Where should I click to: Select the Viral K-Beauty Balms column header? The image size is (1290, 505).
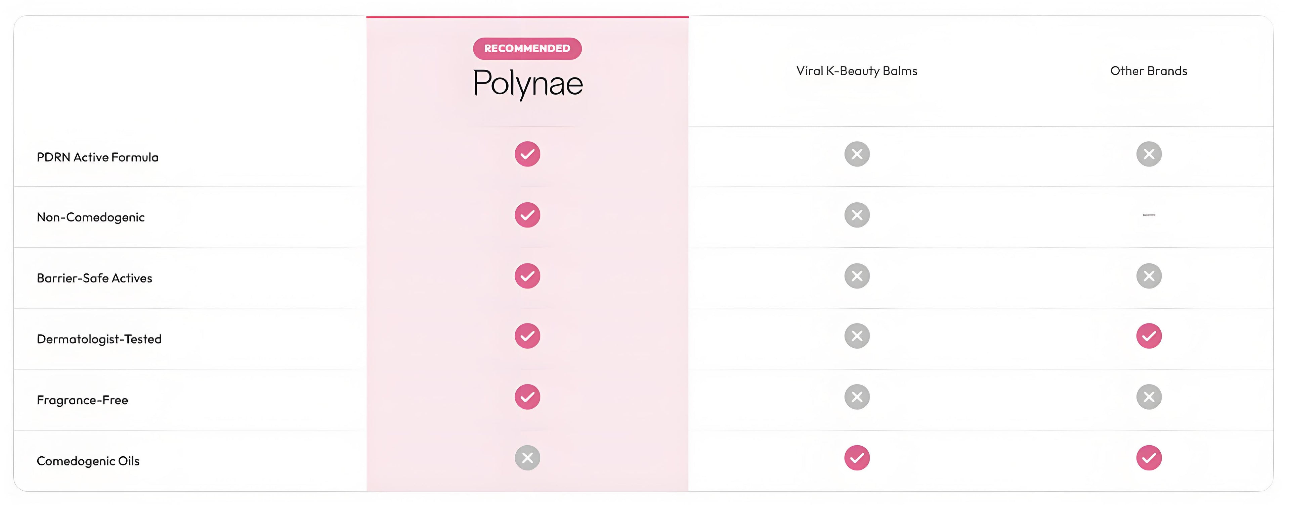pyautogui.click(x=856, y=71)
